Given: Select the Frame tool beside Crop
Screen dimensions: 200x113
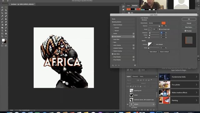Looking at the screenshot, I should click(6, 13).
